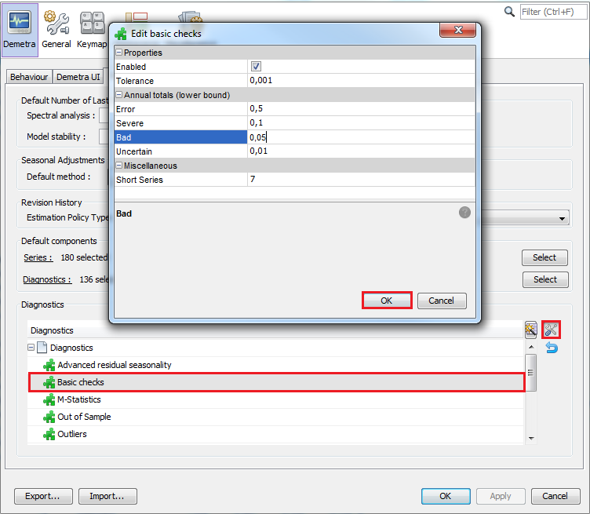Image resolution: width=590 pixels, height=514 pixels.
Task: Open the Keymap options category
Action: pos(92,30)
